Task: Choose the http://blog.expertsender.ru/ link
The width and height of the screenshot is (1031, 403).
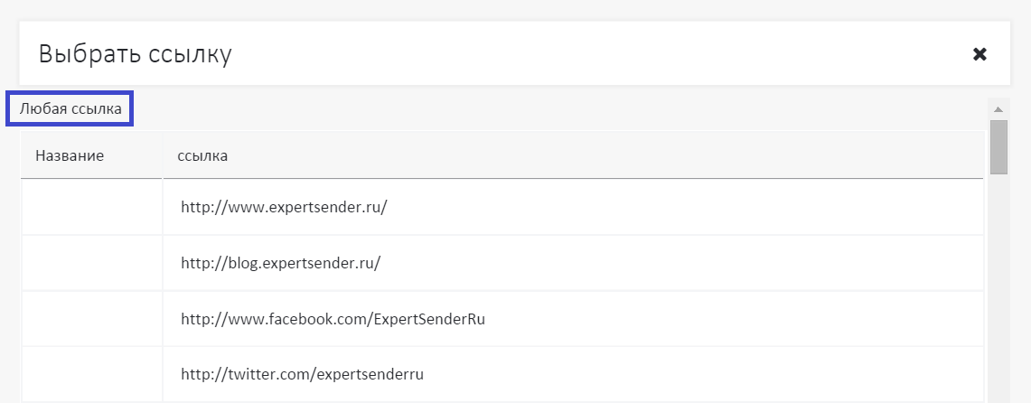Action: click(281, 263)
